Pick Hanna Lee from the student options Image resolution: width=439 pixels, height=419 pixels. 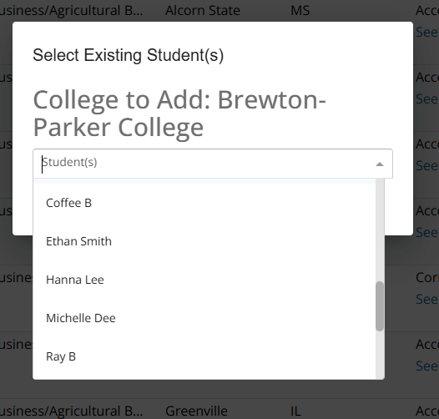click(204, 280)
